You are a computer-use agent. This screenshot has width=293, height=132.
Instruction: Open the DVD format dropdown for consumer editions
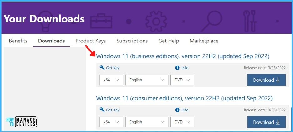(x=182, y=122)
